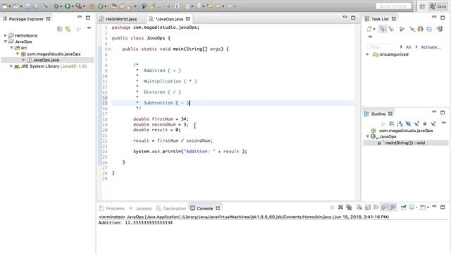451x254 pixels.
Task: Click the Save All icon in toolbar
Action: point(36,6)
